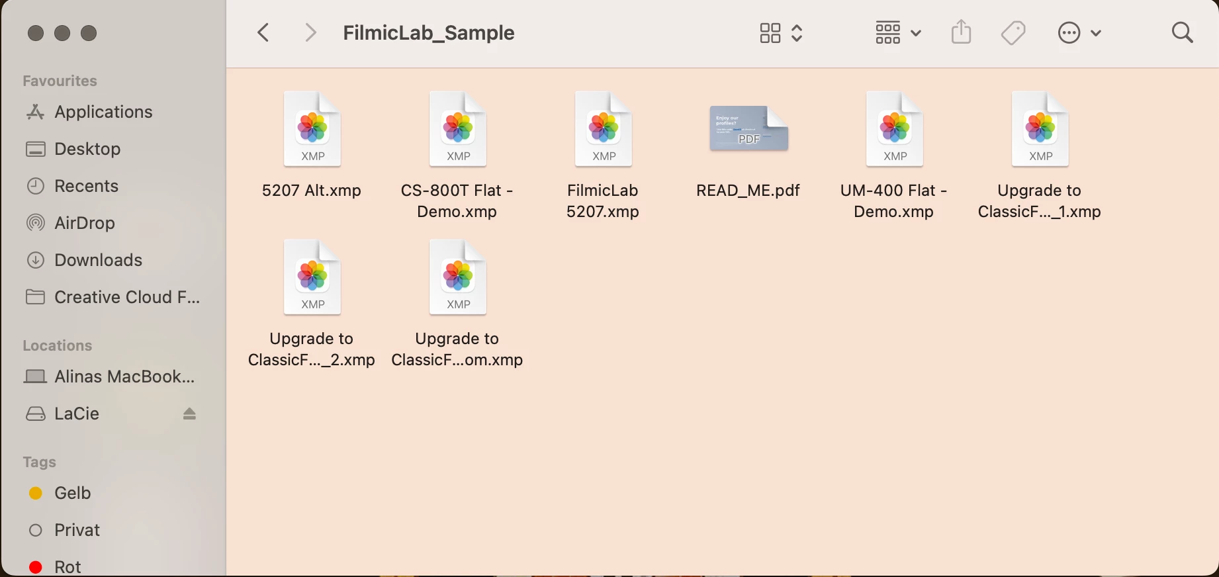Screen dimensions: 1219x577
Task: Select the Upgrade to ClassicF..._1.xmp file icon
Action: coord(1040,129)
